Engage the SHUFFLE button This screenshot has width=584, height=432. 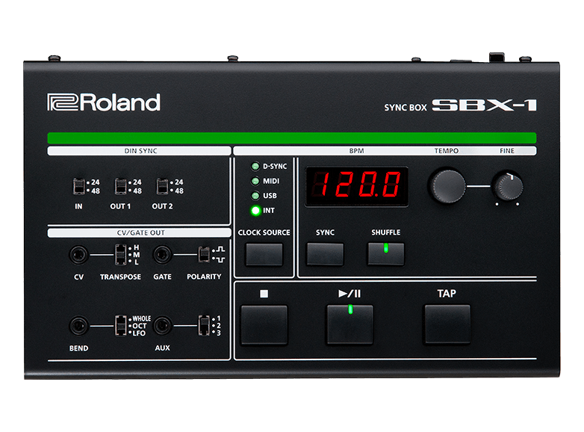coord(386,254)
